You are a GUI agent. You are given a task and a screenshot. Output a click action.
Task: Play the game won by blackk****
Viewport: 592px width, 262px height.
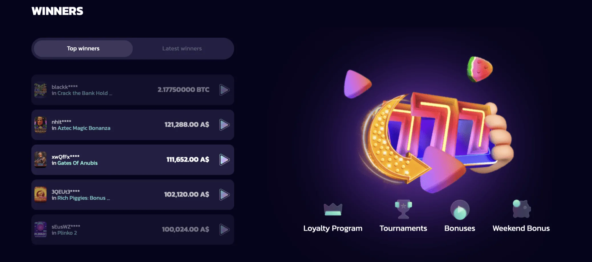point(224,90)
